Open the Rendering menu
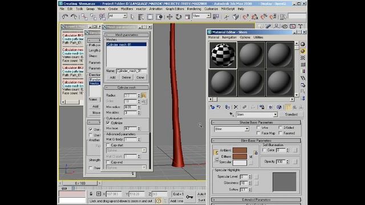The width and height of the screenshot is (365, 205). 194,9
